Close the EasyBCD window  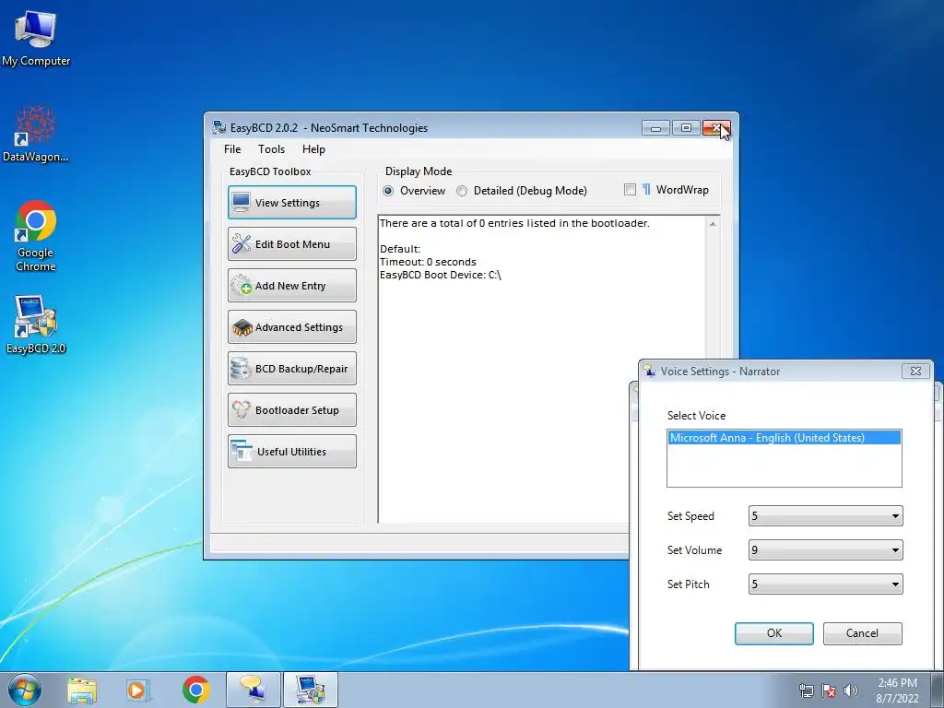716,127
